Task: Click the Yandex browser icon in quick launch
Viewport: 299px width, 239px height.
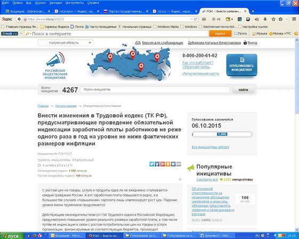Action: 40,236
